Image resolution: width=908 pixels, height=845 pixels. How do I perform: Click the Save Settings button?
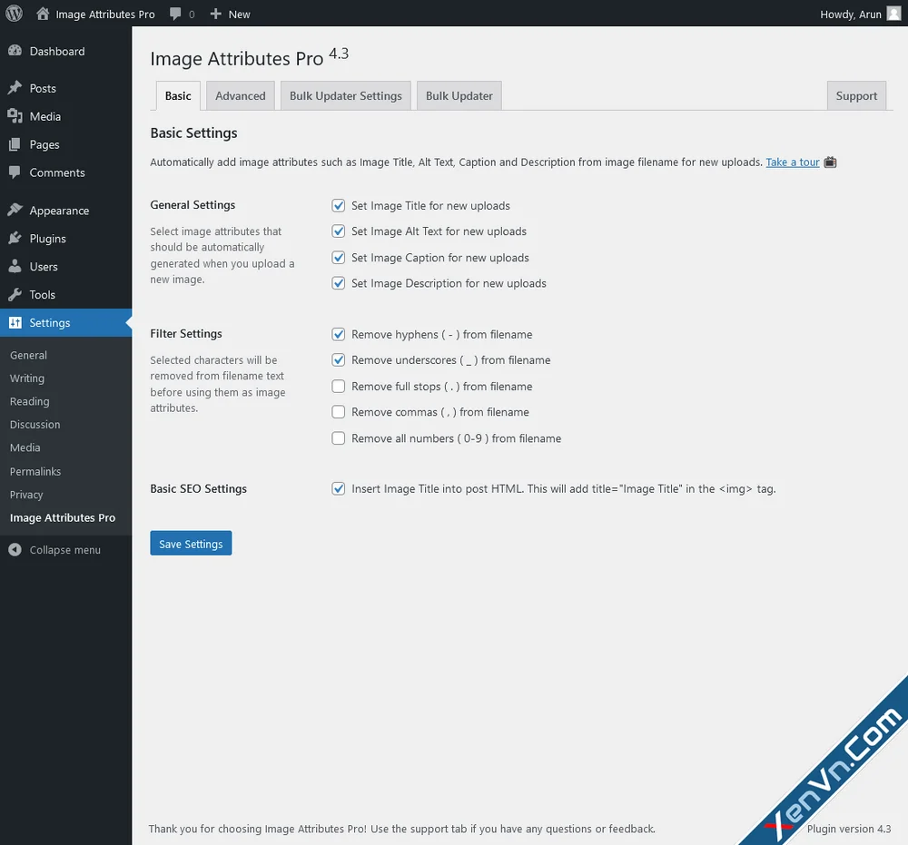click(191, 543)
